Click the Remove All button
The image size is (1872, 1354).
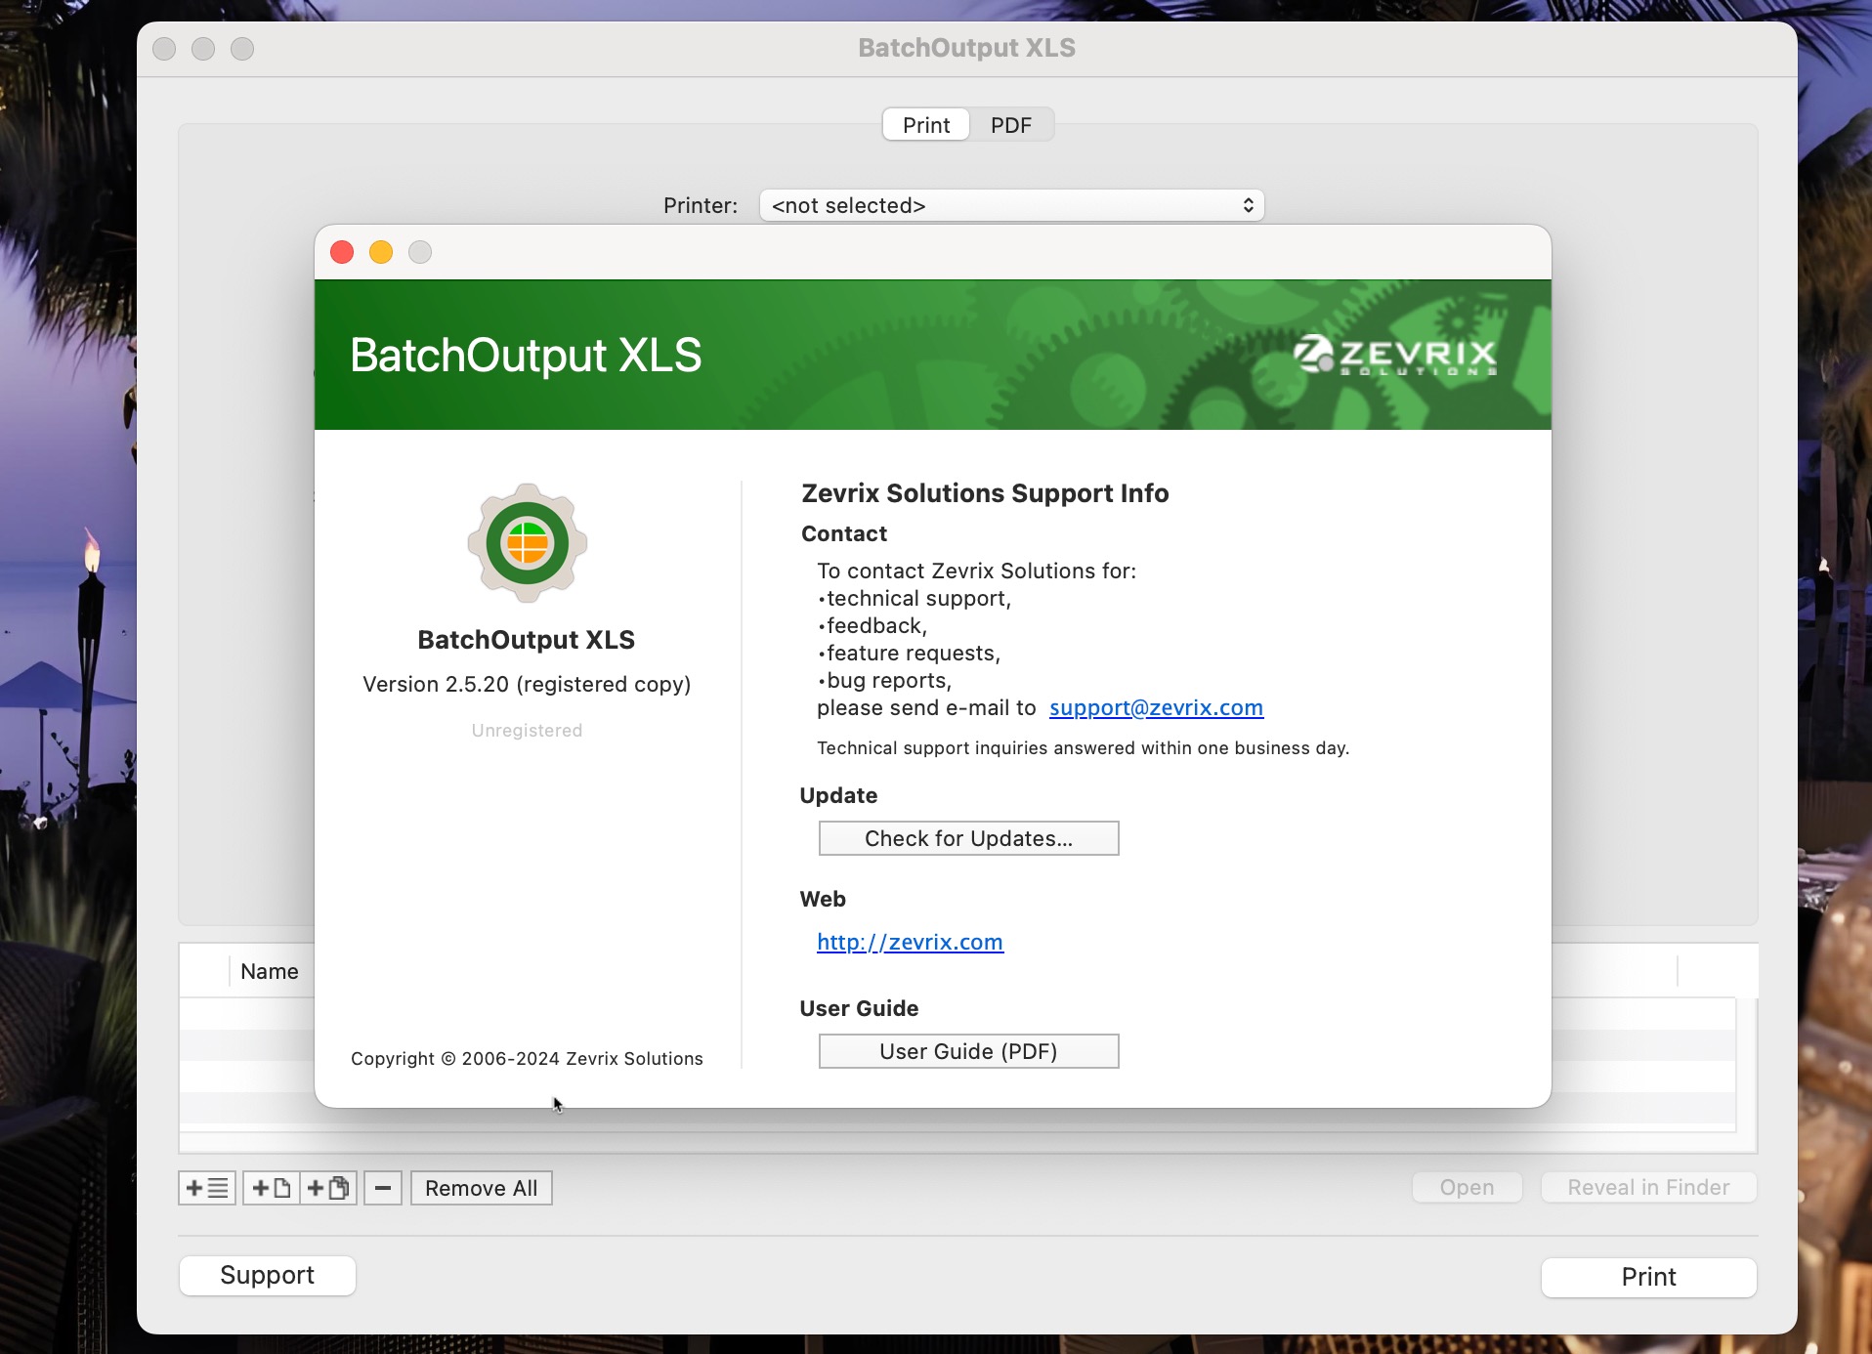pos(482,1188)
